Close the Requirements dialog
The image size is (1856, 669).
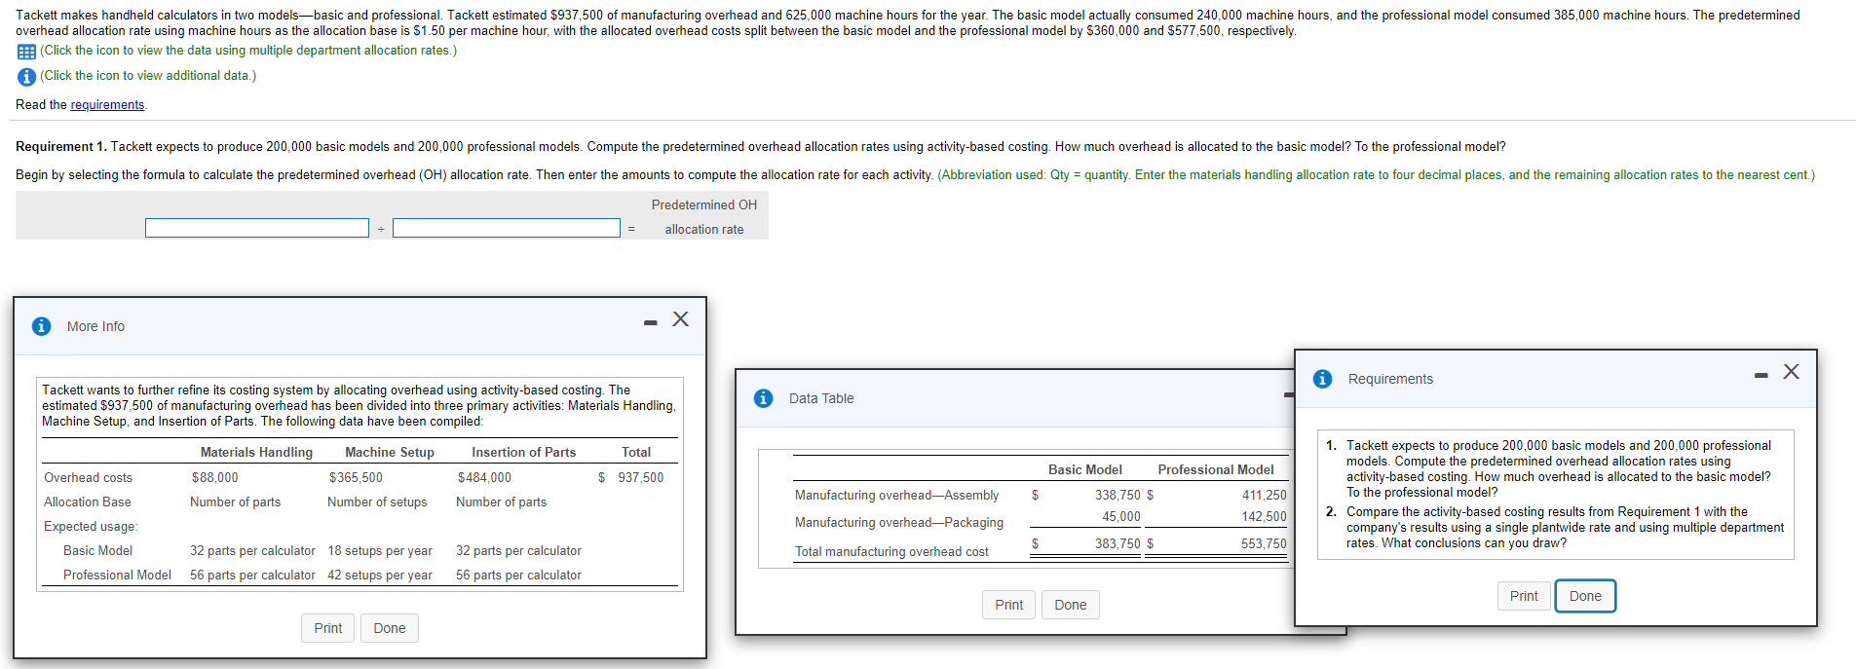1791,372
